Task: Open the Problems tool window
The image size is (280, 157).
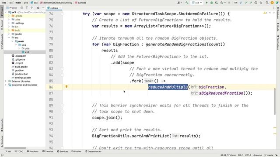Action: (x=33, y=151)
